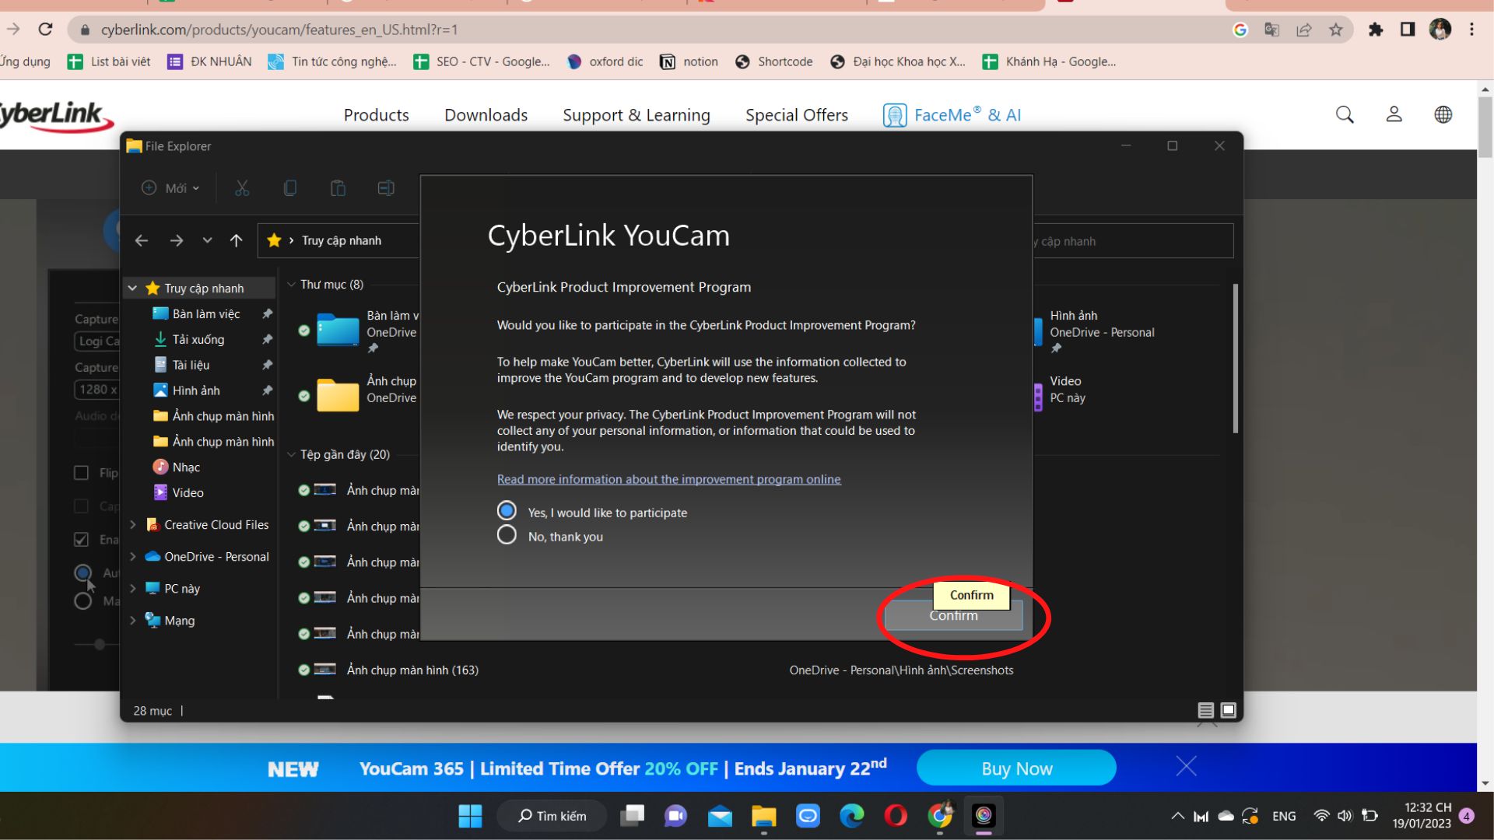Select the 'Bàn làm việc' desktop folder icon
Image resolution: width=1494 pixels, height=840 pixels.
pos(338,330)
